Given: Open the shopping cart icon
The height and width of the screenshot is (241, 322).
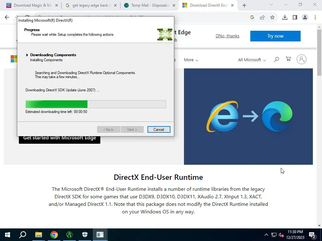Looking at the screenshot, I should coord(288,59).
